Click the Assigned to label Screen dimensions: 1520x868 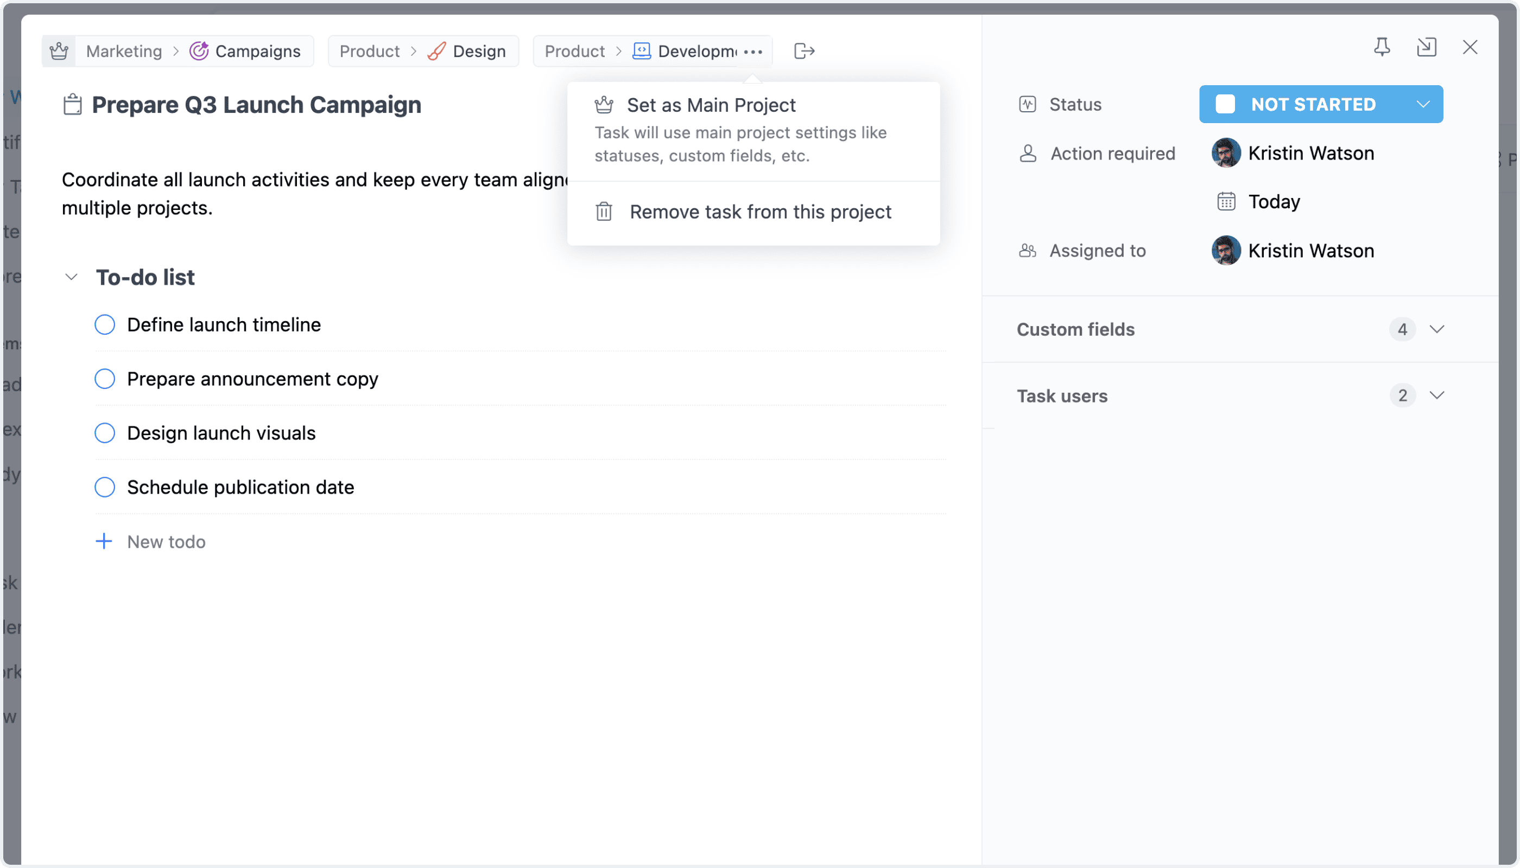[1097, 251]
